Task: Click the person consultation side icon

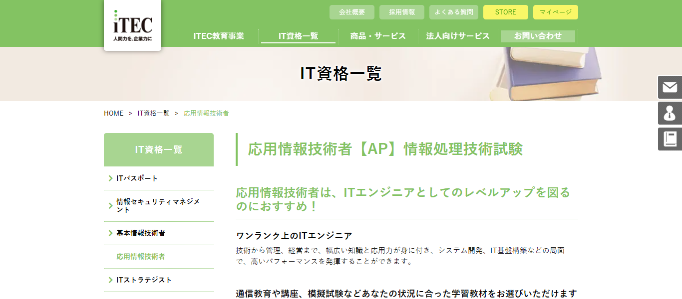Action: (x=670, y=114)
